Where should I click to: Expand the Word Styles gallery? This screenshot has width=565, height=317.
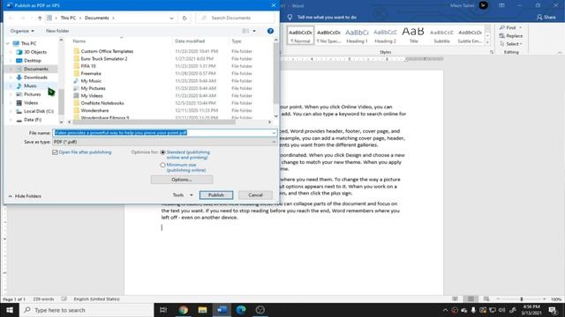coord(487,43)
